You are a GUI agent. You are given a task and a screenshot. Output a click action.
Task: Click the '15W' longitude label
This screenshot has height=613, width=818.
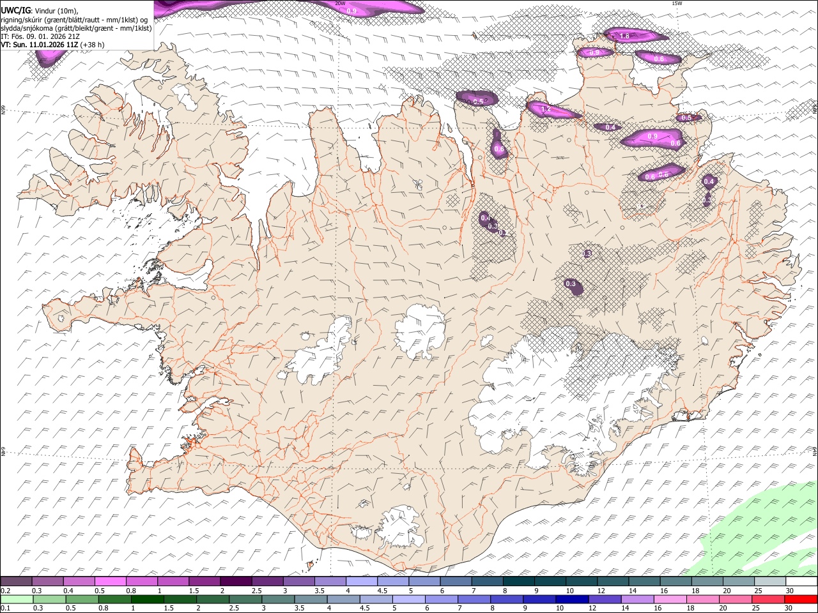[677, 3]
